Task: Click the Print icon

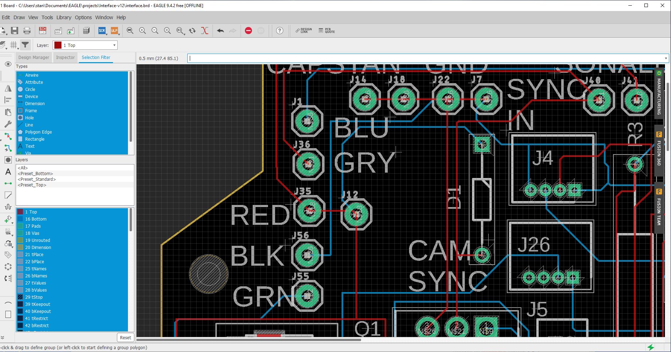Action: [x=27, y=31]
